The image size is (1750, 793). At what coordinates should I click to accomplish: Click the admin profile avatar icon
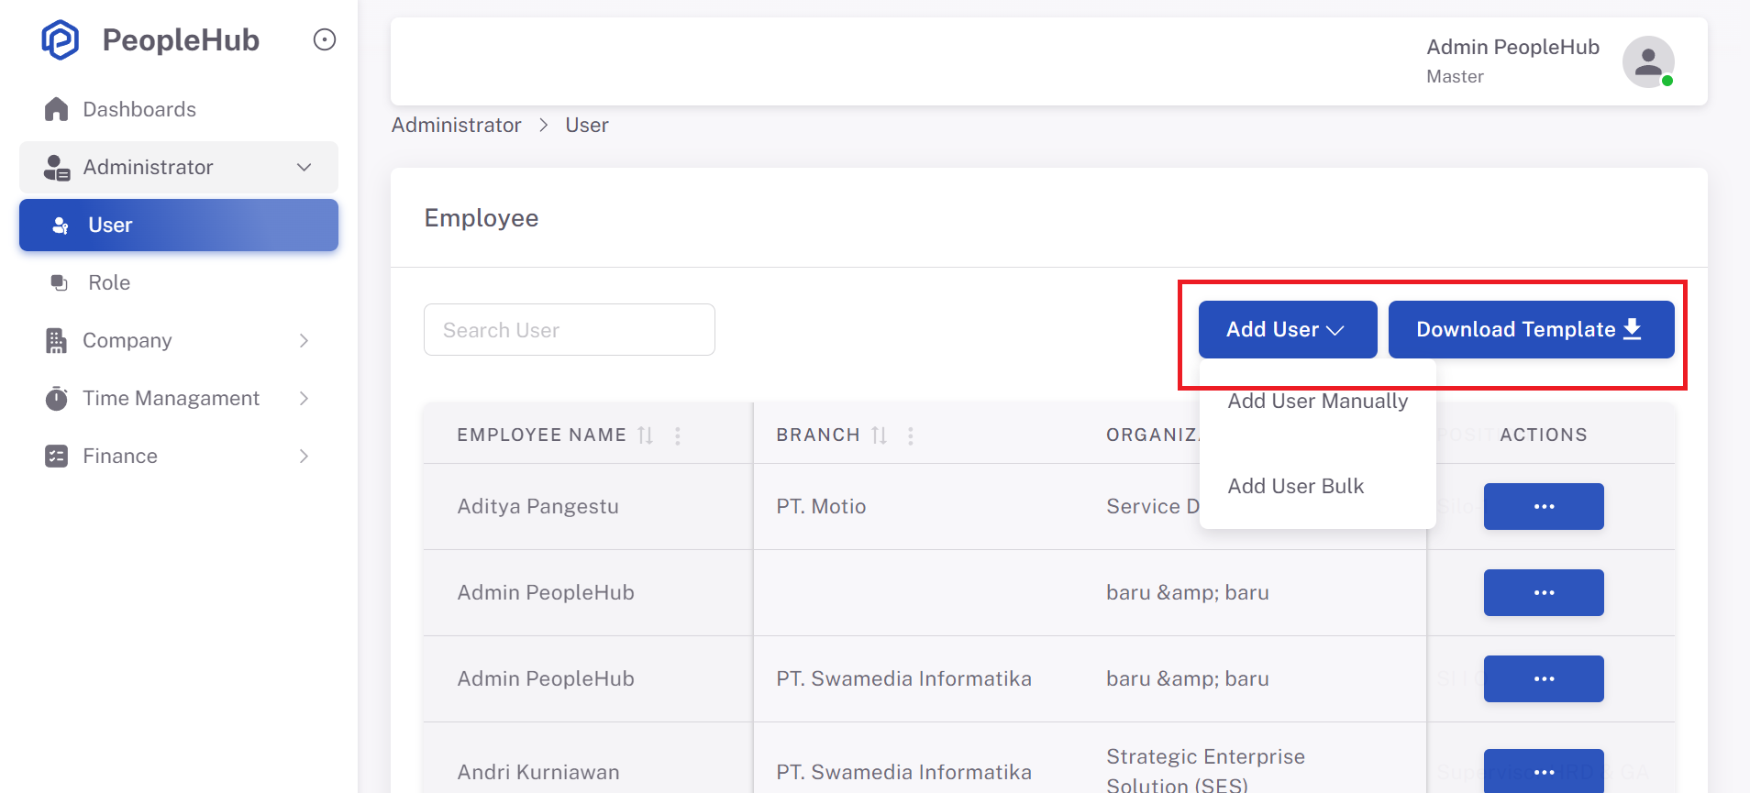[1648, 61]
